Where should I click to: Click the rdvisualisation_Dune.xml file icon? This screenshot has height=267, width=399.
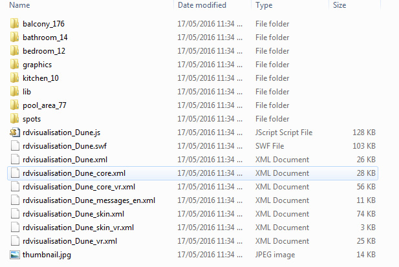(x=15, y=160)
